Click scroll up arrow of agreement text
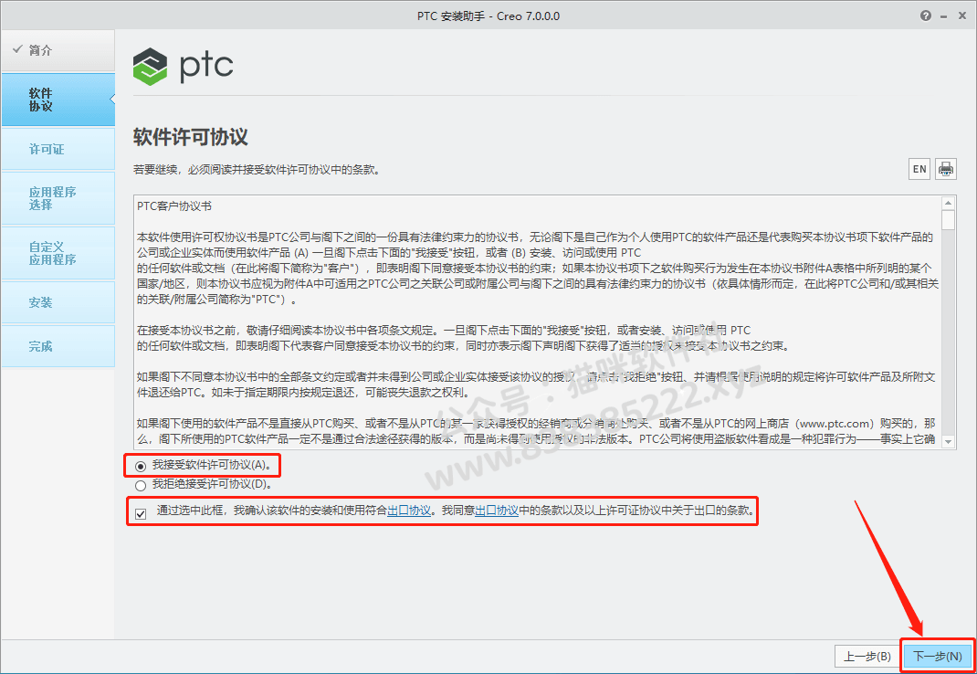The image size is (977, 674). pos(949,204)
